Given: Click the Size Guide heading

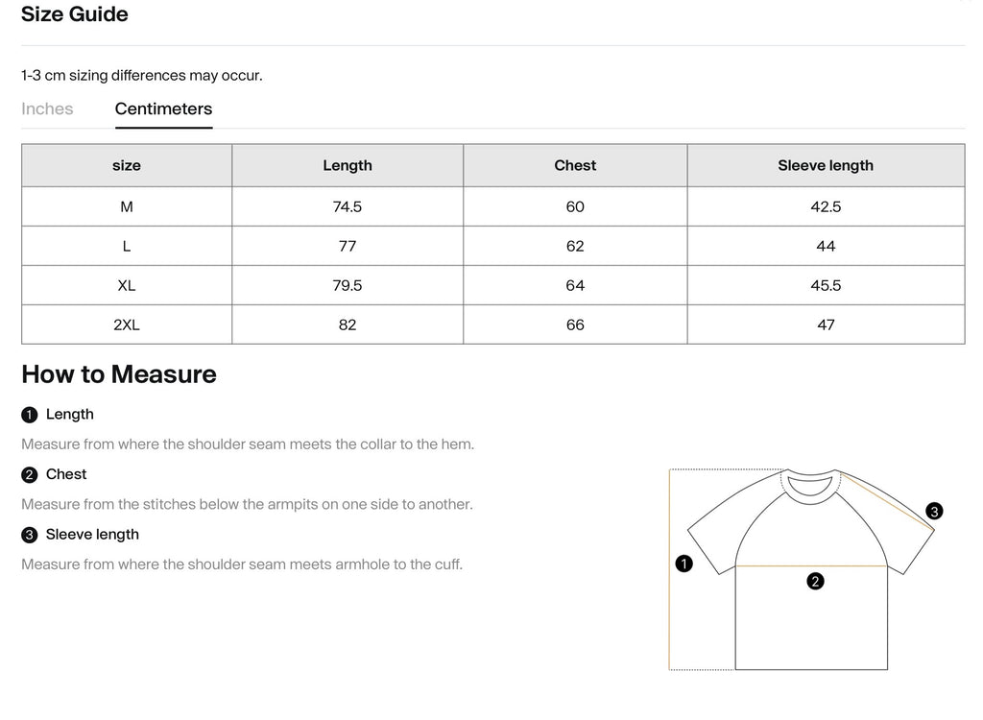Looking at the screenshot, I should [75, 14].
